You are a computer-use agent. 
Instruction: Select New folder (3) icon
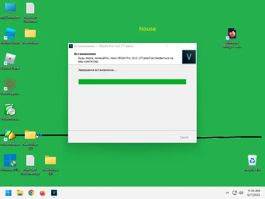(x=50, y=165)
